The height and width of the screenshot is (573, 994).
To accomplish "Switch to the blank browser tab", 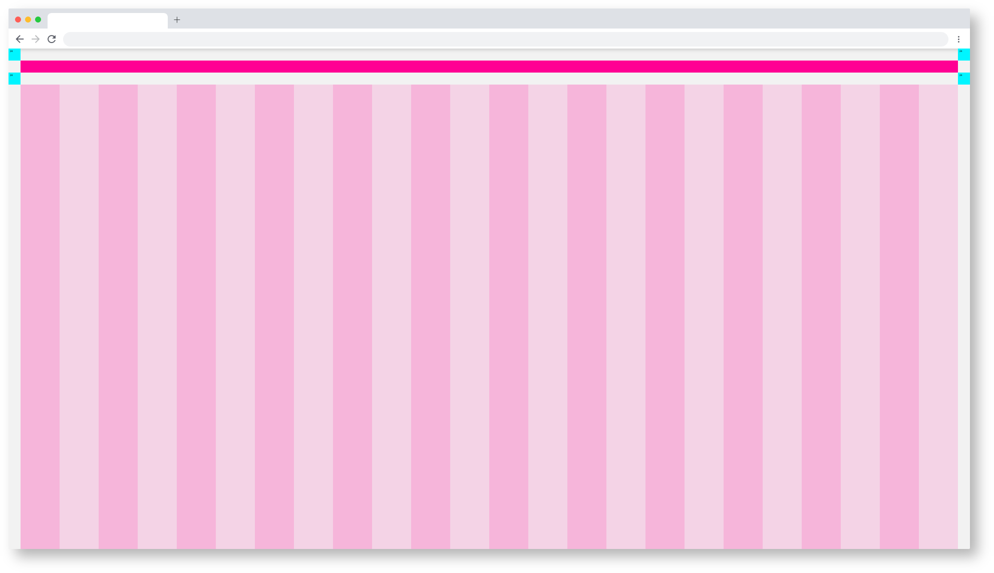I will [108, 21].
